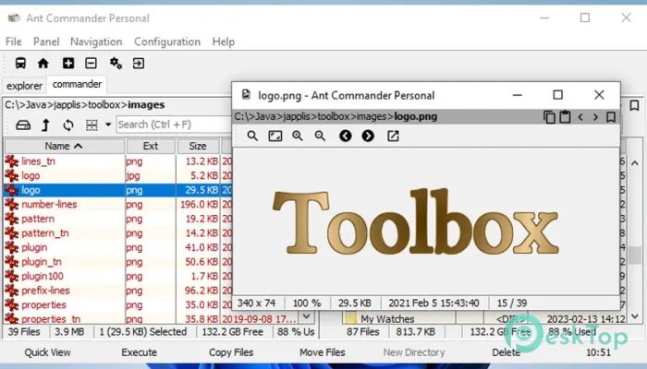Sort by Name column header
This screenshot has width=647, height=369.
pos(65,146)
